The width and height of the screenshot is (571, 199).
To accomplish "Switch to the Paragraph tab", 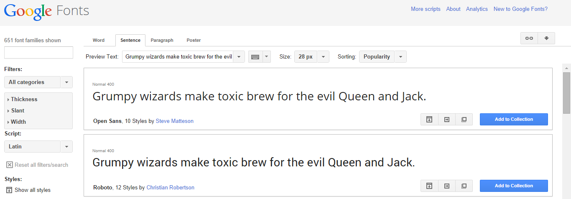I will click(x=162, y=40).
